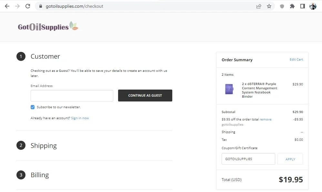Click the item price $29.90
Screen dimensions: 322x192
298,84
